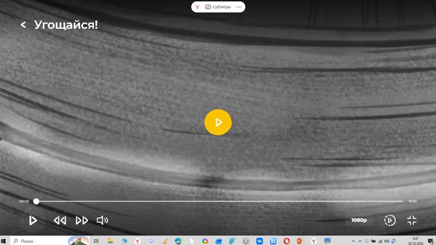
Task: Open the VK app from taskbar
Action: [x=259, y=241]
